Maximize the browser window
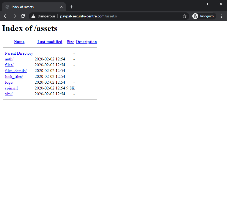 coord(209,4)
